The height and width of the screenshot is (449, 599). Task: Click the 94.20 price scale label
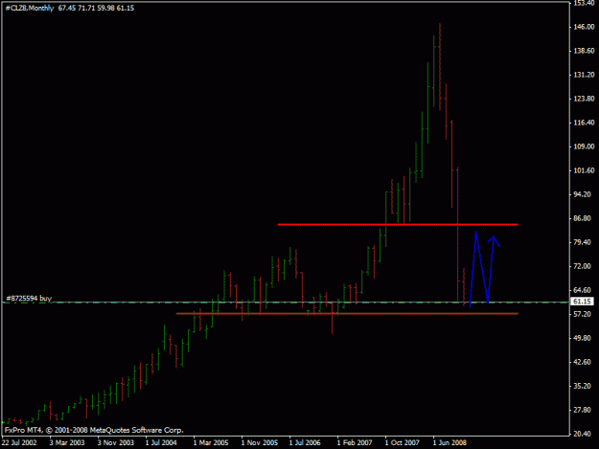pyautogui.click(x=584, y=194)
